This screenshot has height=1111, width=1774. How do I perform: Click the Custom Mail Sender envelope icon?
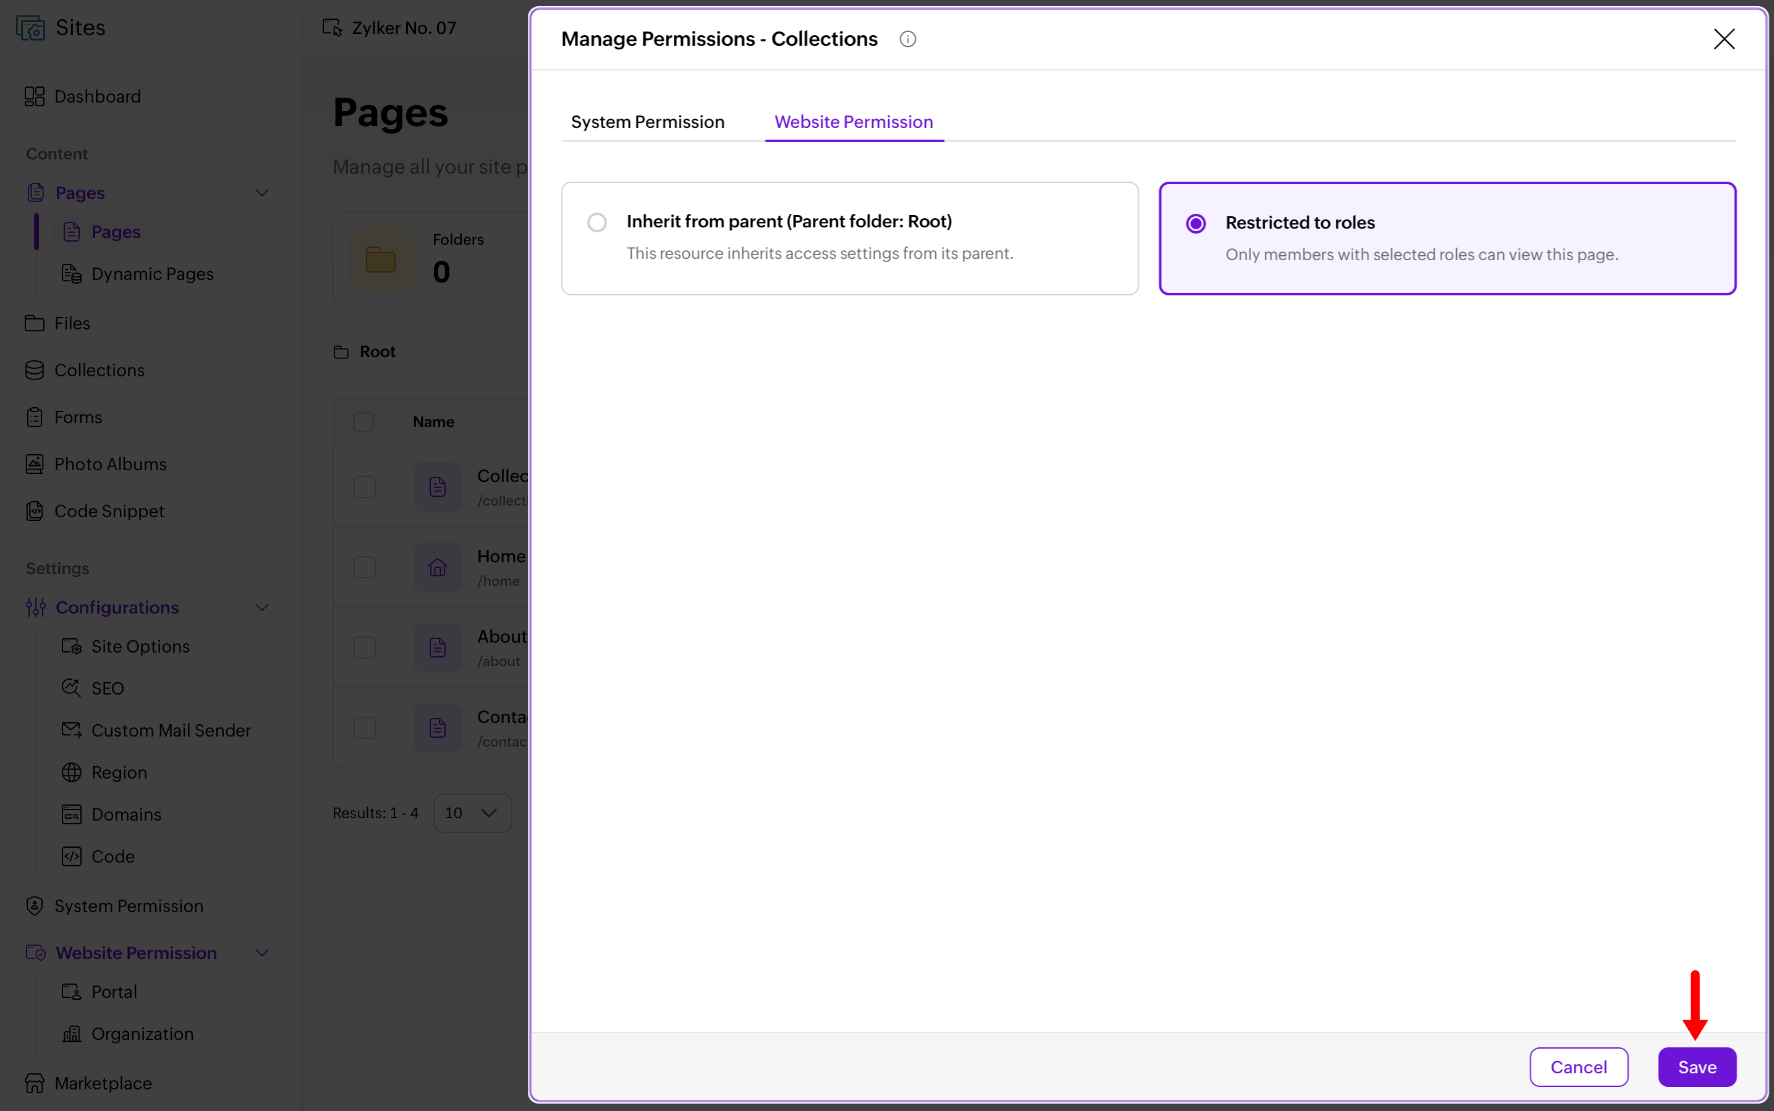(71, 730)
